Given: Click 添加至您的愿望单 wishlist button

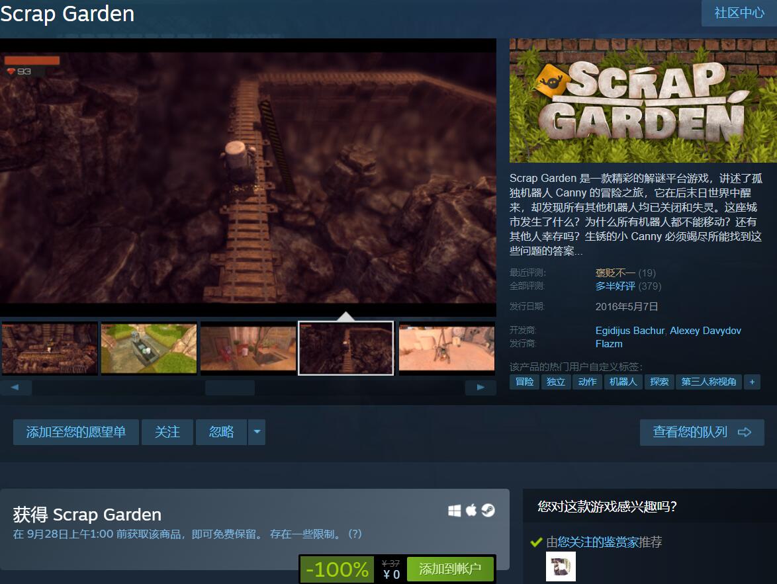Looking at the screenshot, I should (x=76, y=432).
